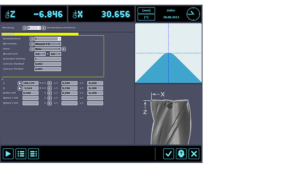Click the Schneiden Umfang field

tap(48, 59)
